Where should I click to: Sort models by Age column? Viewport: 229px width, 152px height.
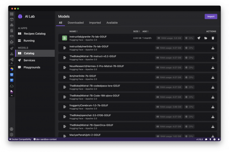pos(145,31)
